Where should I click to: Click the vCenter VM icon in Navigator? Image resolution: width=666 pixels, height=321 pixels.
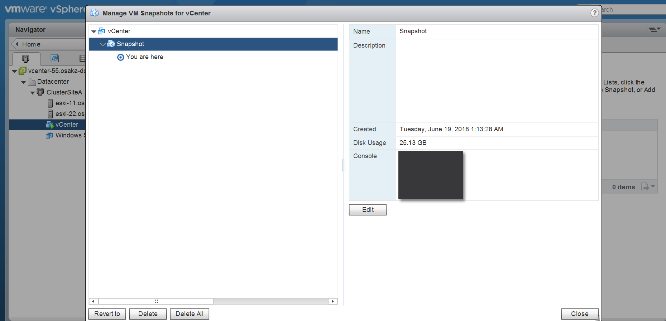tap(49, 125)
